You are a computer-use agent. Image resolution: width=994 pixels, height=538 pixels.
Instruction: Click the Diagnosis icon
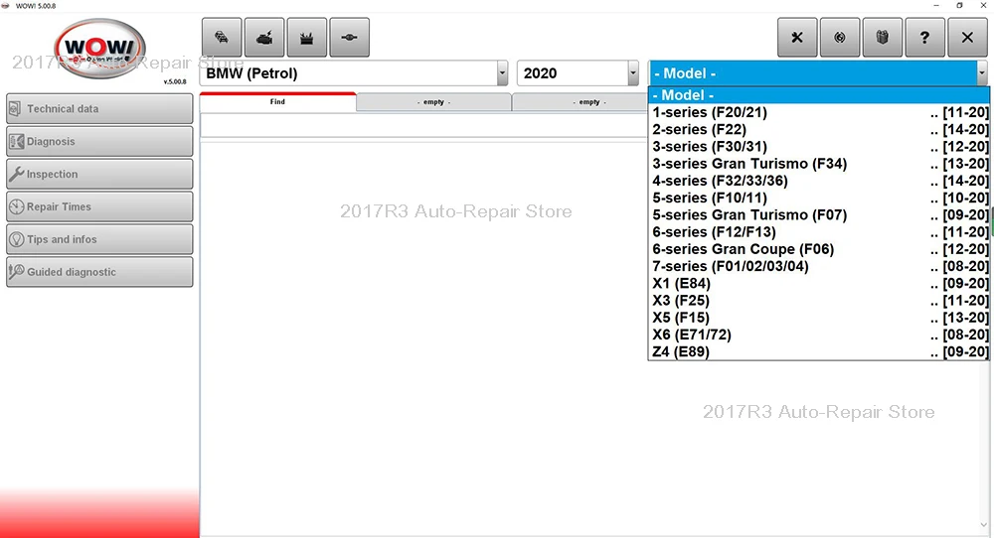[16, 141]
